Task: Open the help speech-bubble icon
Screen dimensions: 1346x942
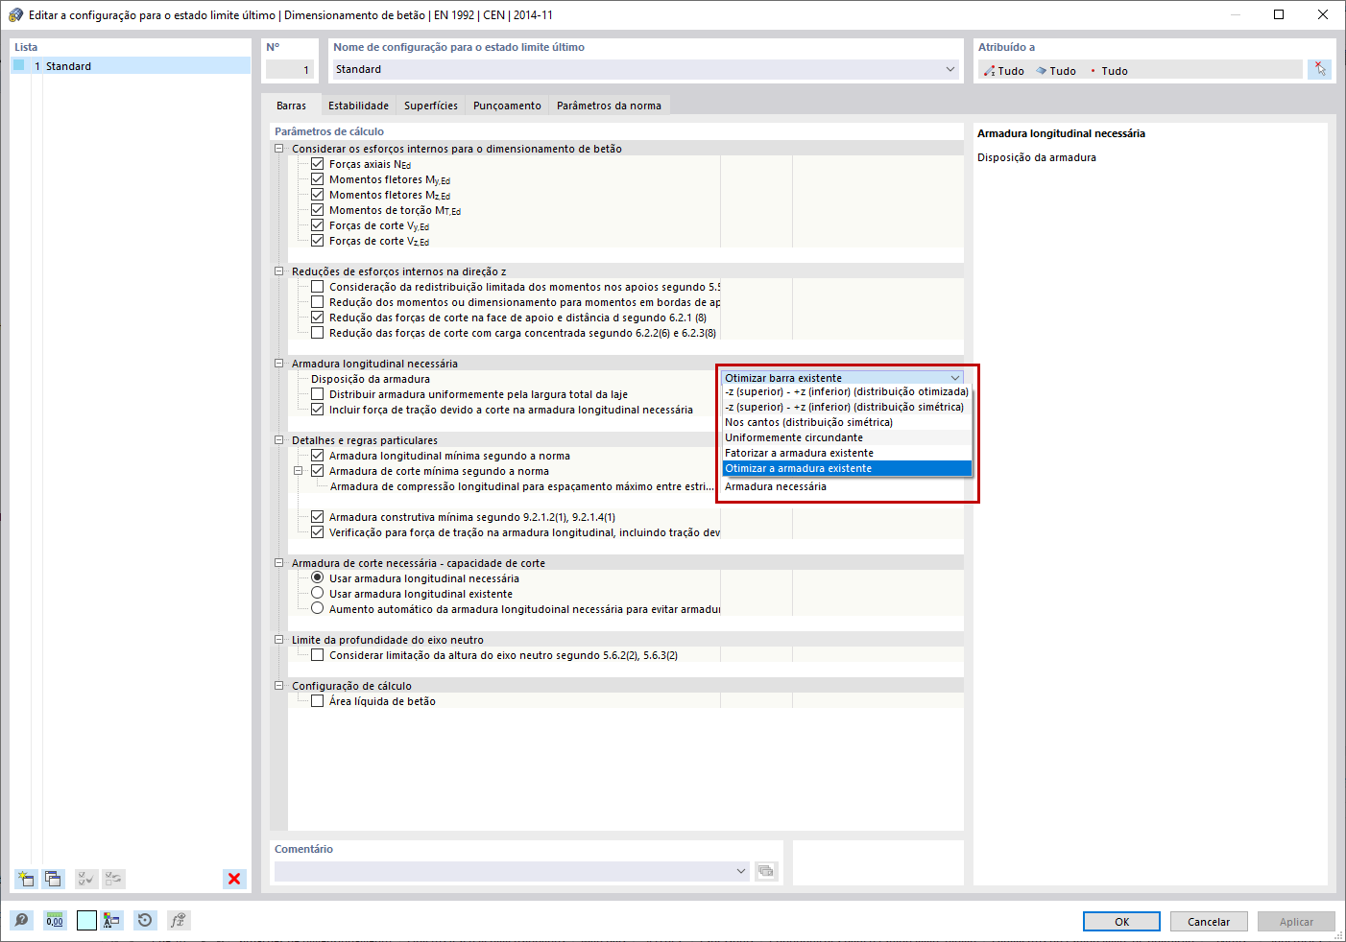Action: (x=21, y=921)
